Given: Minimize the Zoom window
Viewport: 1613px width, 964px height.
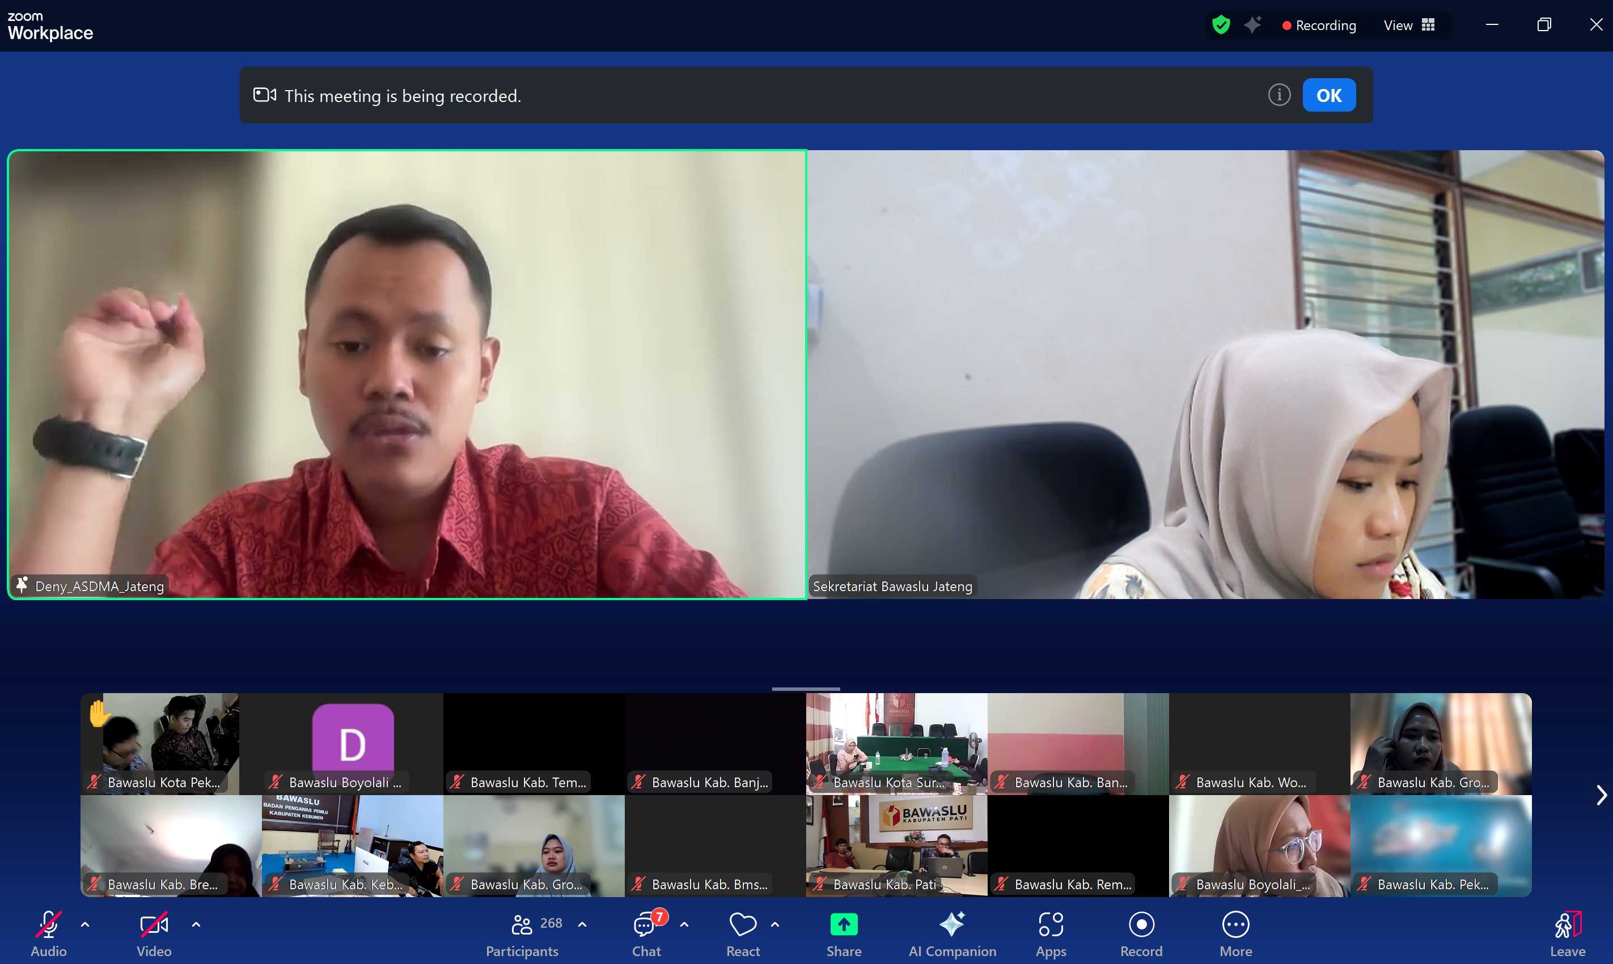Looking at the screenshot, I should pos(1492,25).
